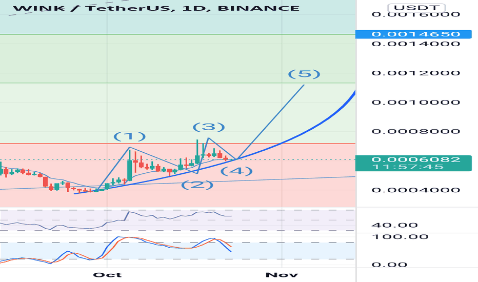
Task: Click the current price 0.0006082 label
Action: tap(416, 159)
